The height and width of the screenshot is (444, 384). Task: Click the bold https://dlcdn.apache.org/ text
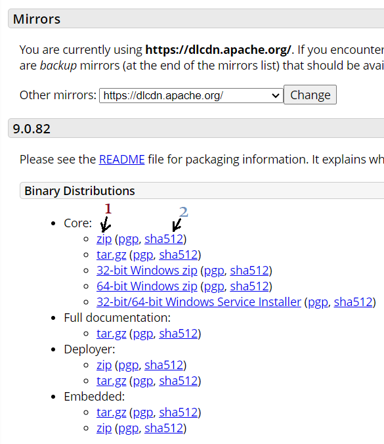click(218, 50)
